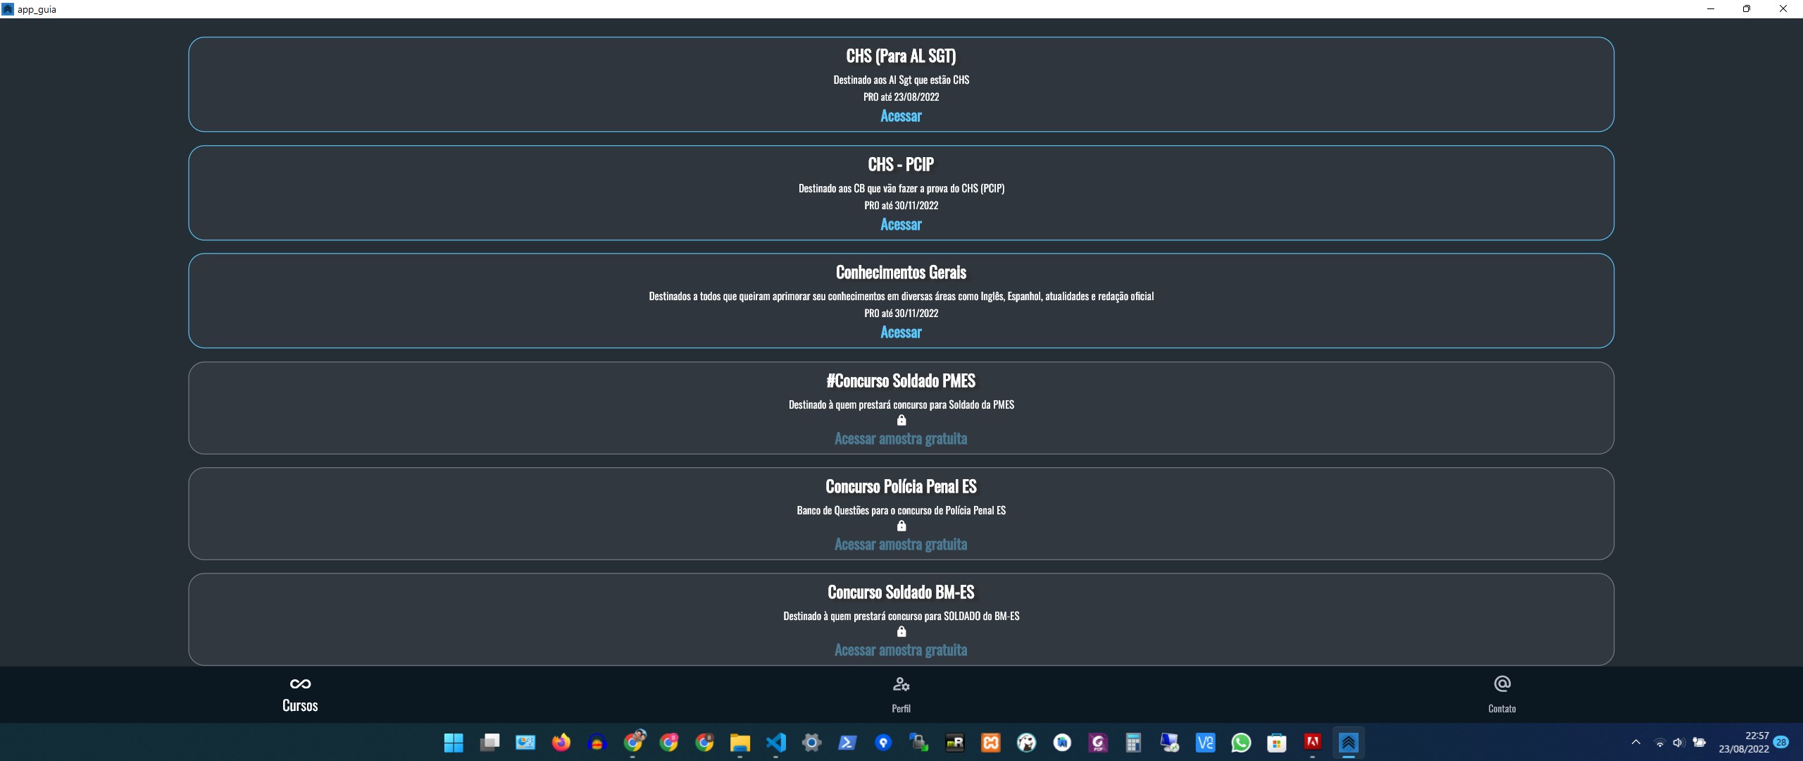
Task: Open free sample for Concurso Soldado BM-ES
Action: 901,650
